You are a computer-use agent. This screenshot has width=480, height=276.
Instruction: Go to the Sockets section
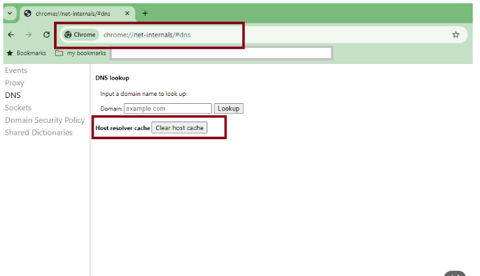coord(18,108)
